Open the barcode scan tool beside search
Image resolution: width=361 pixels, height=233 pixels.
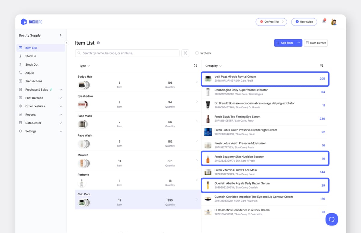click(x=185, y=53)
